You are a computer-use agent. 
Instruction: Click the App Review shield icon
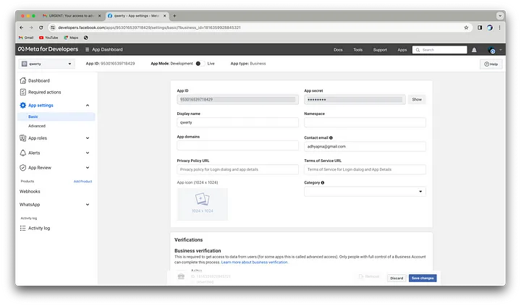(23, 167)
